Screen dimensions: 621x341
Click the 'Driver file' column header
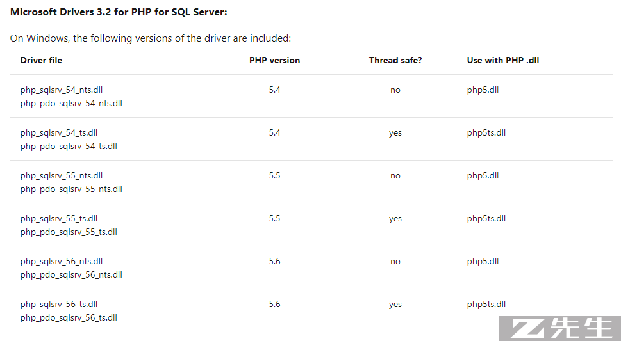41,61
